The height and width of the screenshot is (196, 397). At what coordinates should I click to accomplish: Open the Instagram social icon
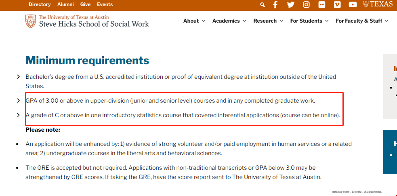(x=306, y=4)
